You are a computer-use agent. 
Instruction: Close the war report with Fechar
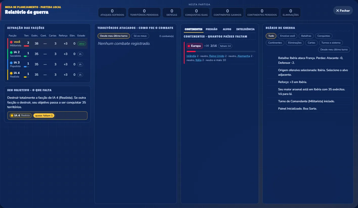pyautogui.click(x=343, y=11)
